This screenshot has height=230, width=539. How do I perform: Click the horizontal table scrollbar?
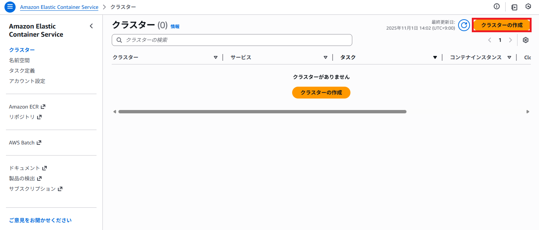[x=262, y=111]
